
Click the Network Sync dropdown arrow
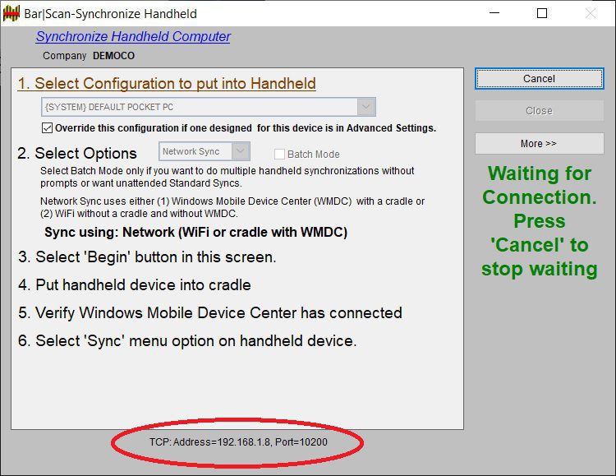pos(241,151)
